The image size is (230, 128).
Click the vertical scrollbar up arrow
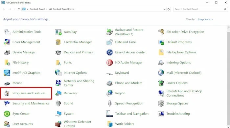coord(228,27)
